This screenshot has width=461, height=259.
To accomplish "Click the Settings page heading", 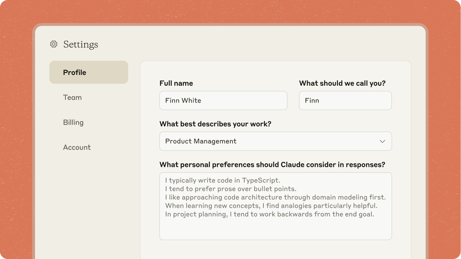I will 80,45.
